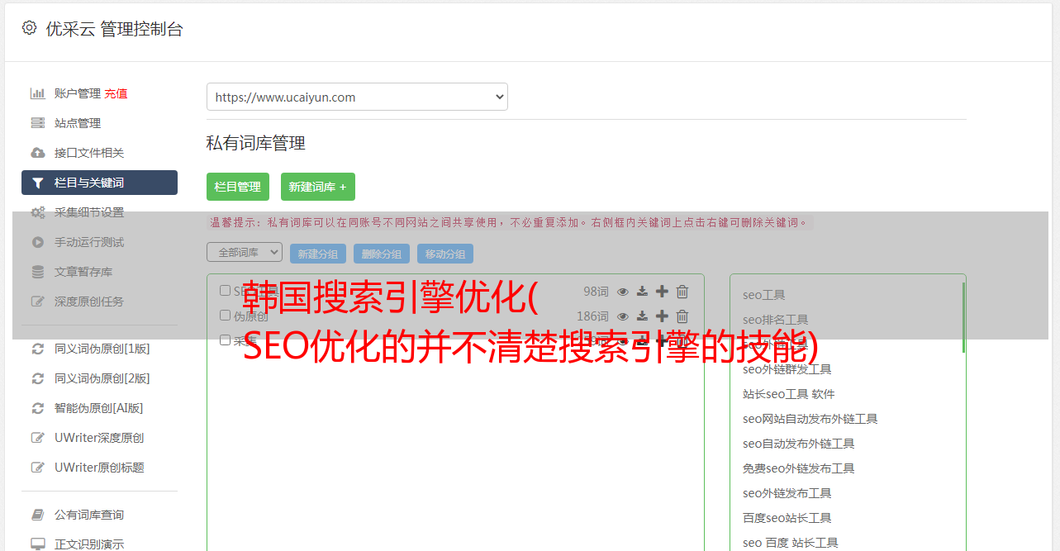Image resolution: width=1060 pixels, height=551 pixels.
Task: Select keyword '站长seo工具 软件'
Action: (789, 394)
